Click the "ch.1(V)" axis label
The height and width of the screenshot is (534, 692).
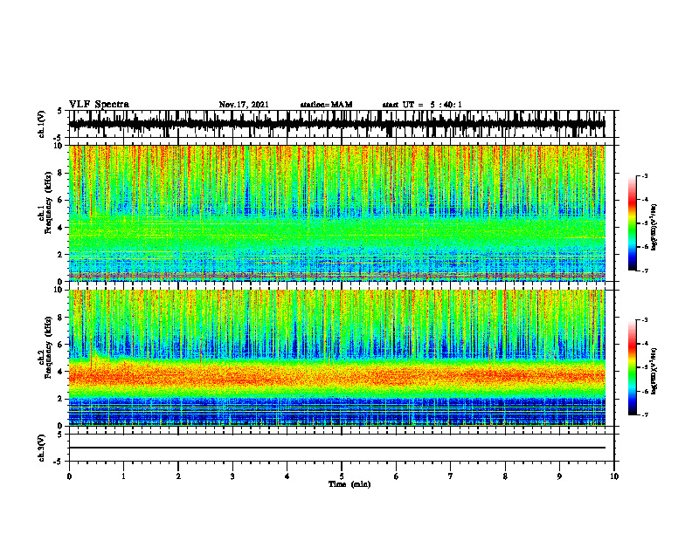point(42,124)
